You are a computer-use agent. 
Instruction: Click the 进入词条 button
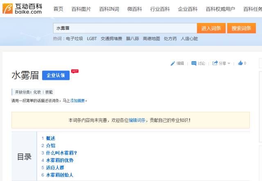pos(211,28)
